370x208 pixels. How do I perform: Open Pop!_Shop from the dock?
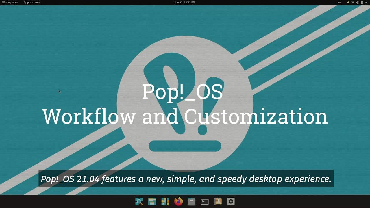click(218, 201)
